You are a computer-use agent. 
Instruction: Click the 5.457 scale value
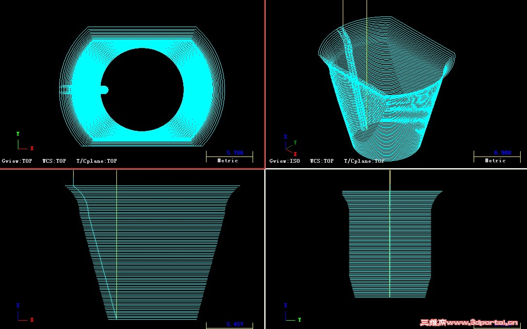click(x=235, y=324)
